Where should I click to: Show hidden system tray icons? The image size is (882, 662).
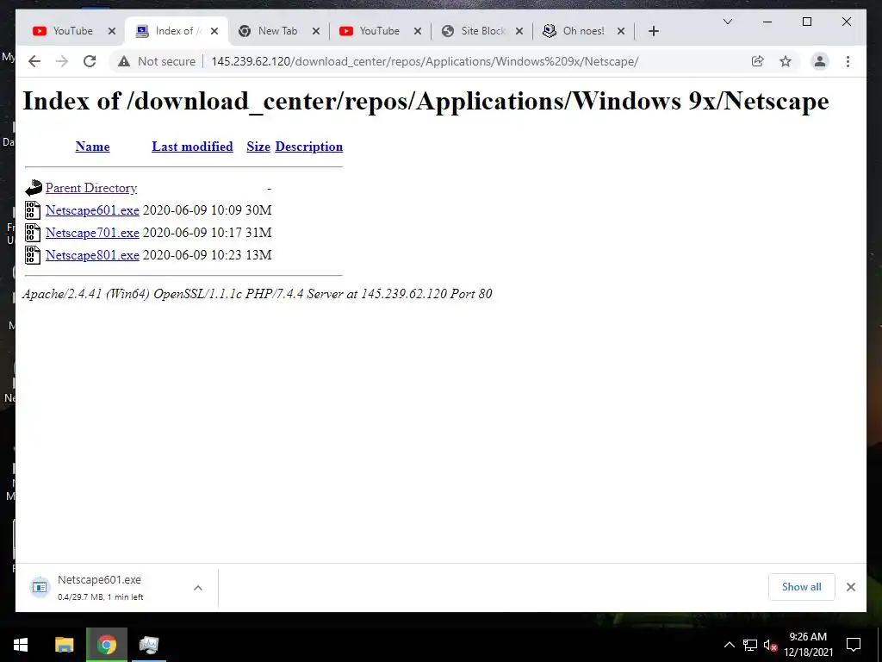coord(729,645)
